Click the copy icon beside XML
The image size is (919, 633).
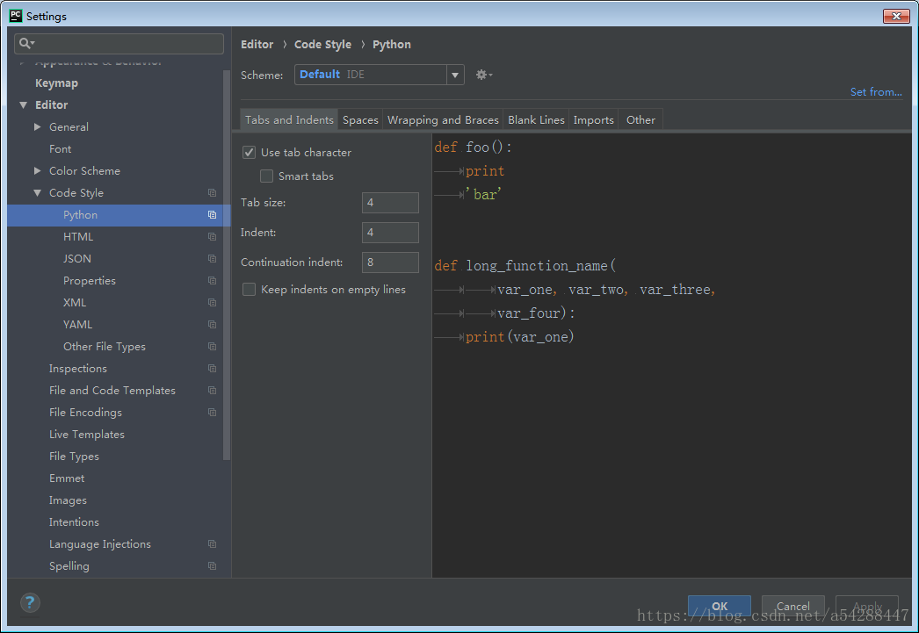pos(212,303)
